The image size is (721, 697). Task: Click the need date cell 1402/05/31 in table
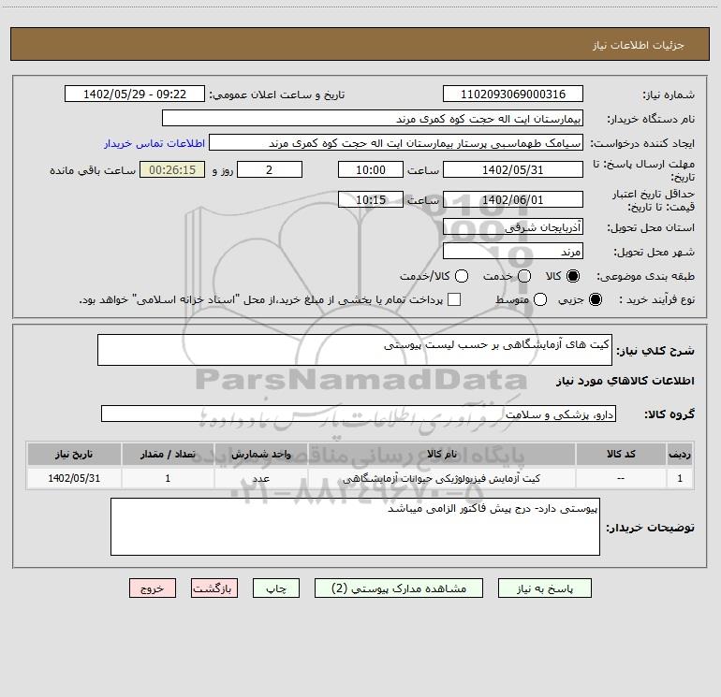point(74,478)
